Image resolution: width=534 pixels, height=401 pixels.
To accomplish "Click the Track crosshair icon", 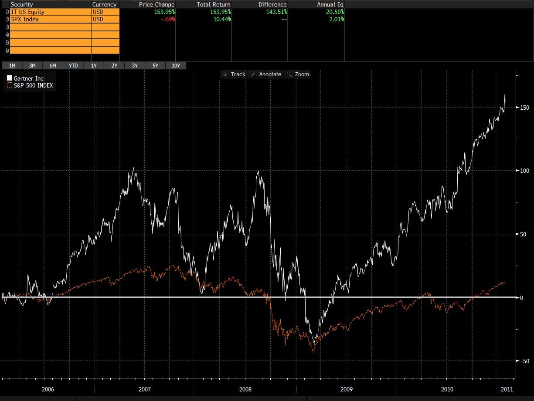I will point(225,74).
